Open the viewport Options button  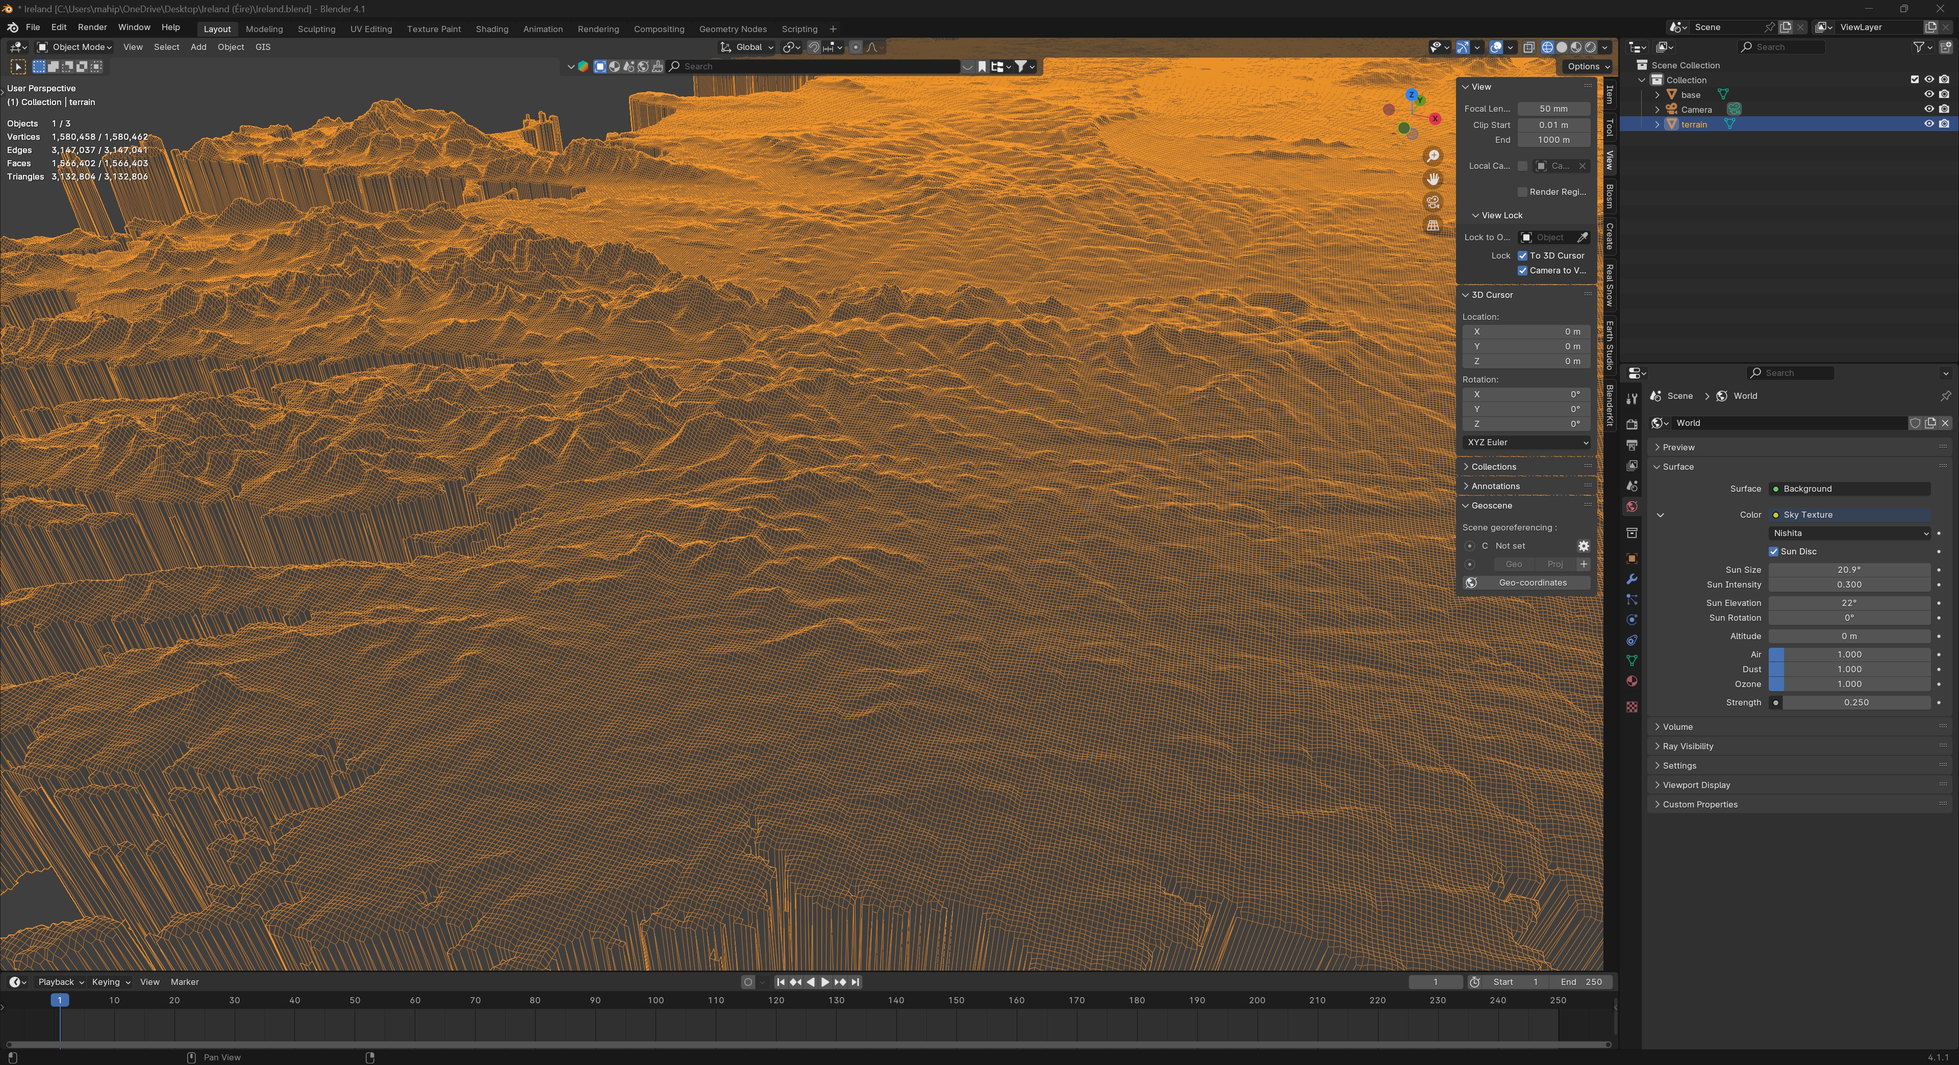[x=1588, y=66]
